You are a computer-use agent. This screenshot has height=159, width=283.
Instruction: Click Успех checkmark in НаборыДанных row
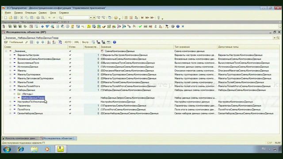pos(70,90)
